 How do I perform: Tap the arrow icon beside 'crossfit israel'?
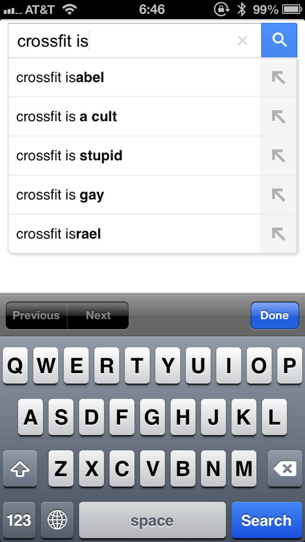[x=278, y=234]
